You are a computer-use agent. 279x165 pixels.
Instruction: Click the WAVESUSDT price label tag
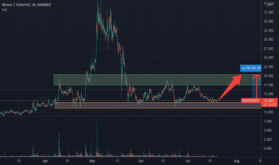(x=251, y=100)
